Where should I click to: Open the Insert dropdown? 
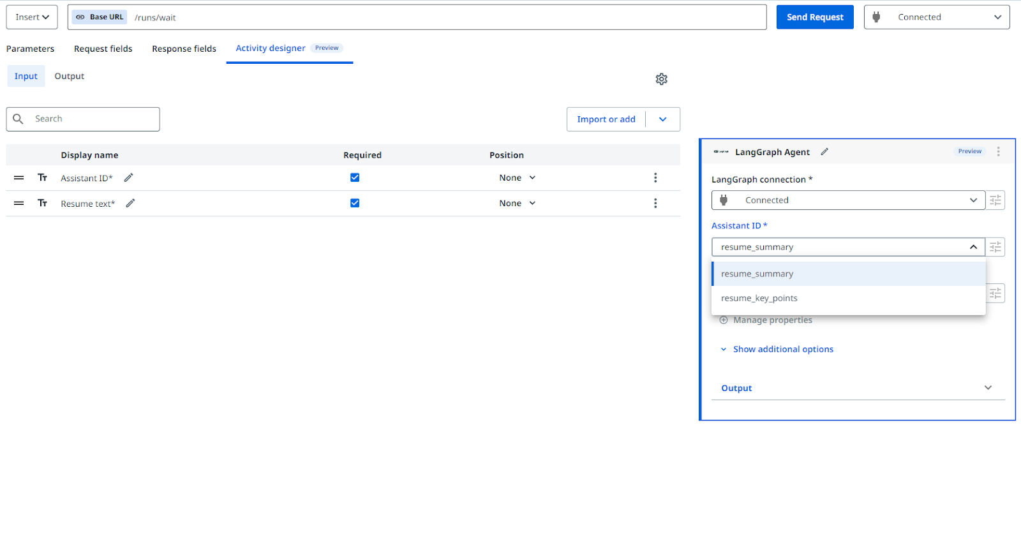[x=32, y=17]
